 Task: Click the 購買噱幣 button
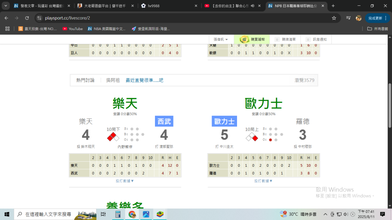pos(252,40)
